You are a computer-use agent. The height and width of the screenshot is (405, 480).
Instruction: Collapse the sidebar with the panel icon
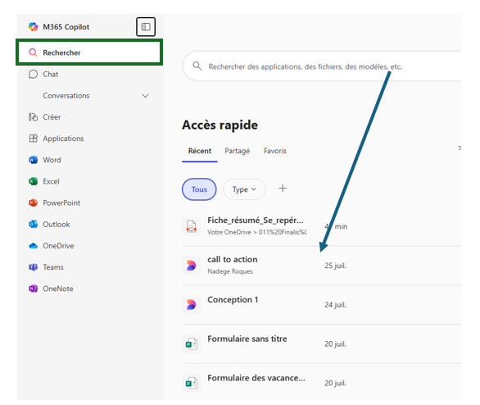pyautogui.click(x=146, y=27)
